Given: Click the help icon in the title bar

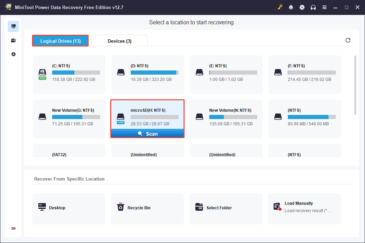Looking at the screenshot, I should pyautogui.click(x=302, y=7).
